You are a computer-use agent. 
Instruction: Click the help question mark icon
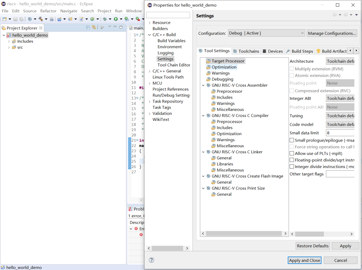152,260
